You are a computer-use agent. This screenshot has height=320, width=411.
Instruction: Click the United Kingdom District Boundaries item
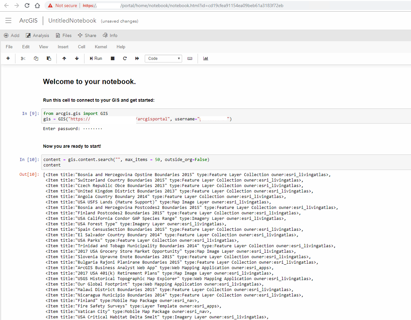(179, 191)
